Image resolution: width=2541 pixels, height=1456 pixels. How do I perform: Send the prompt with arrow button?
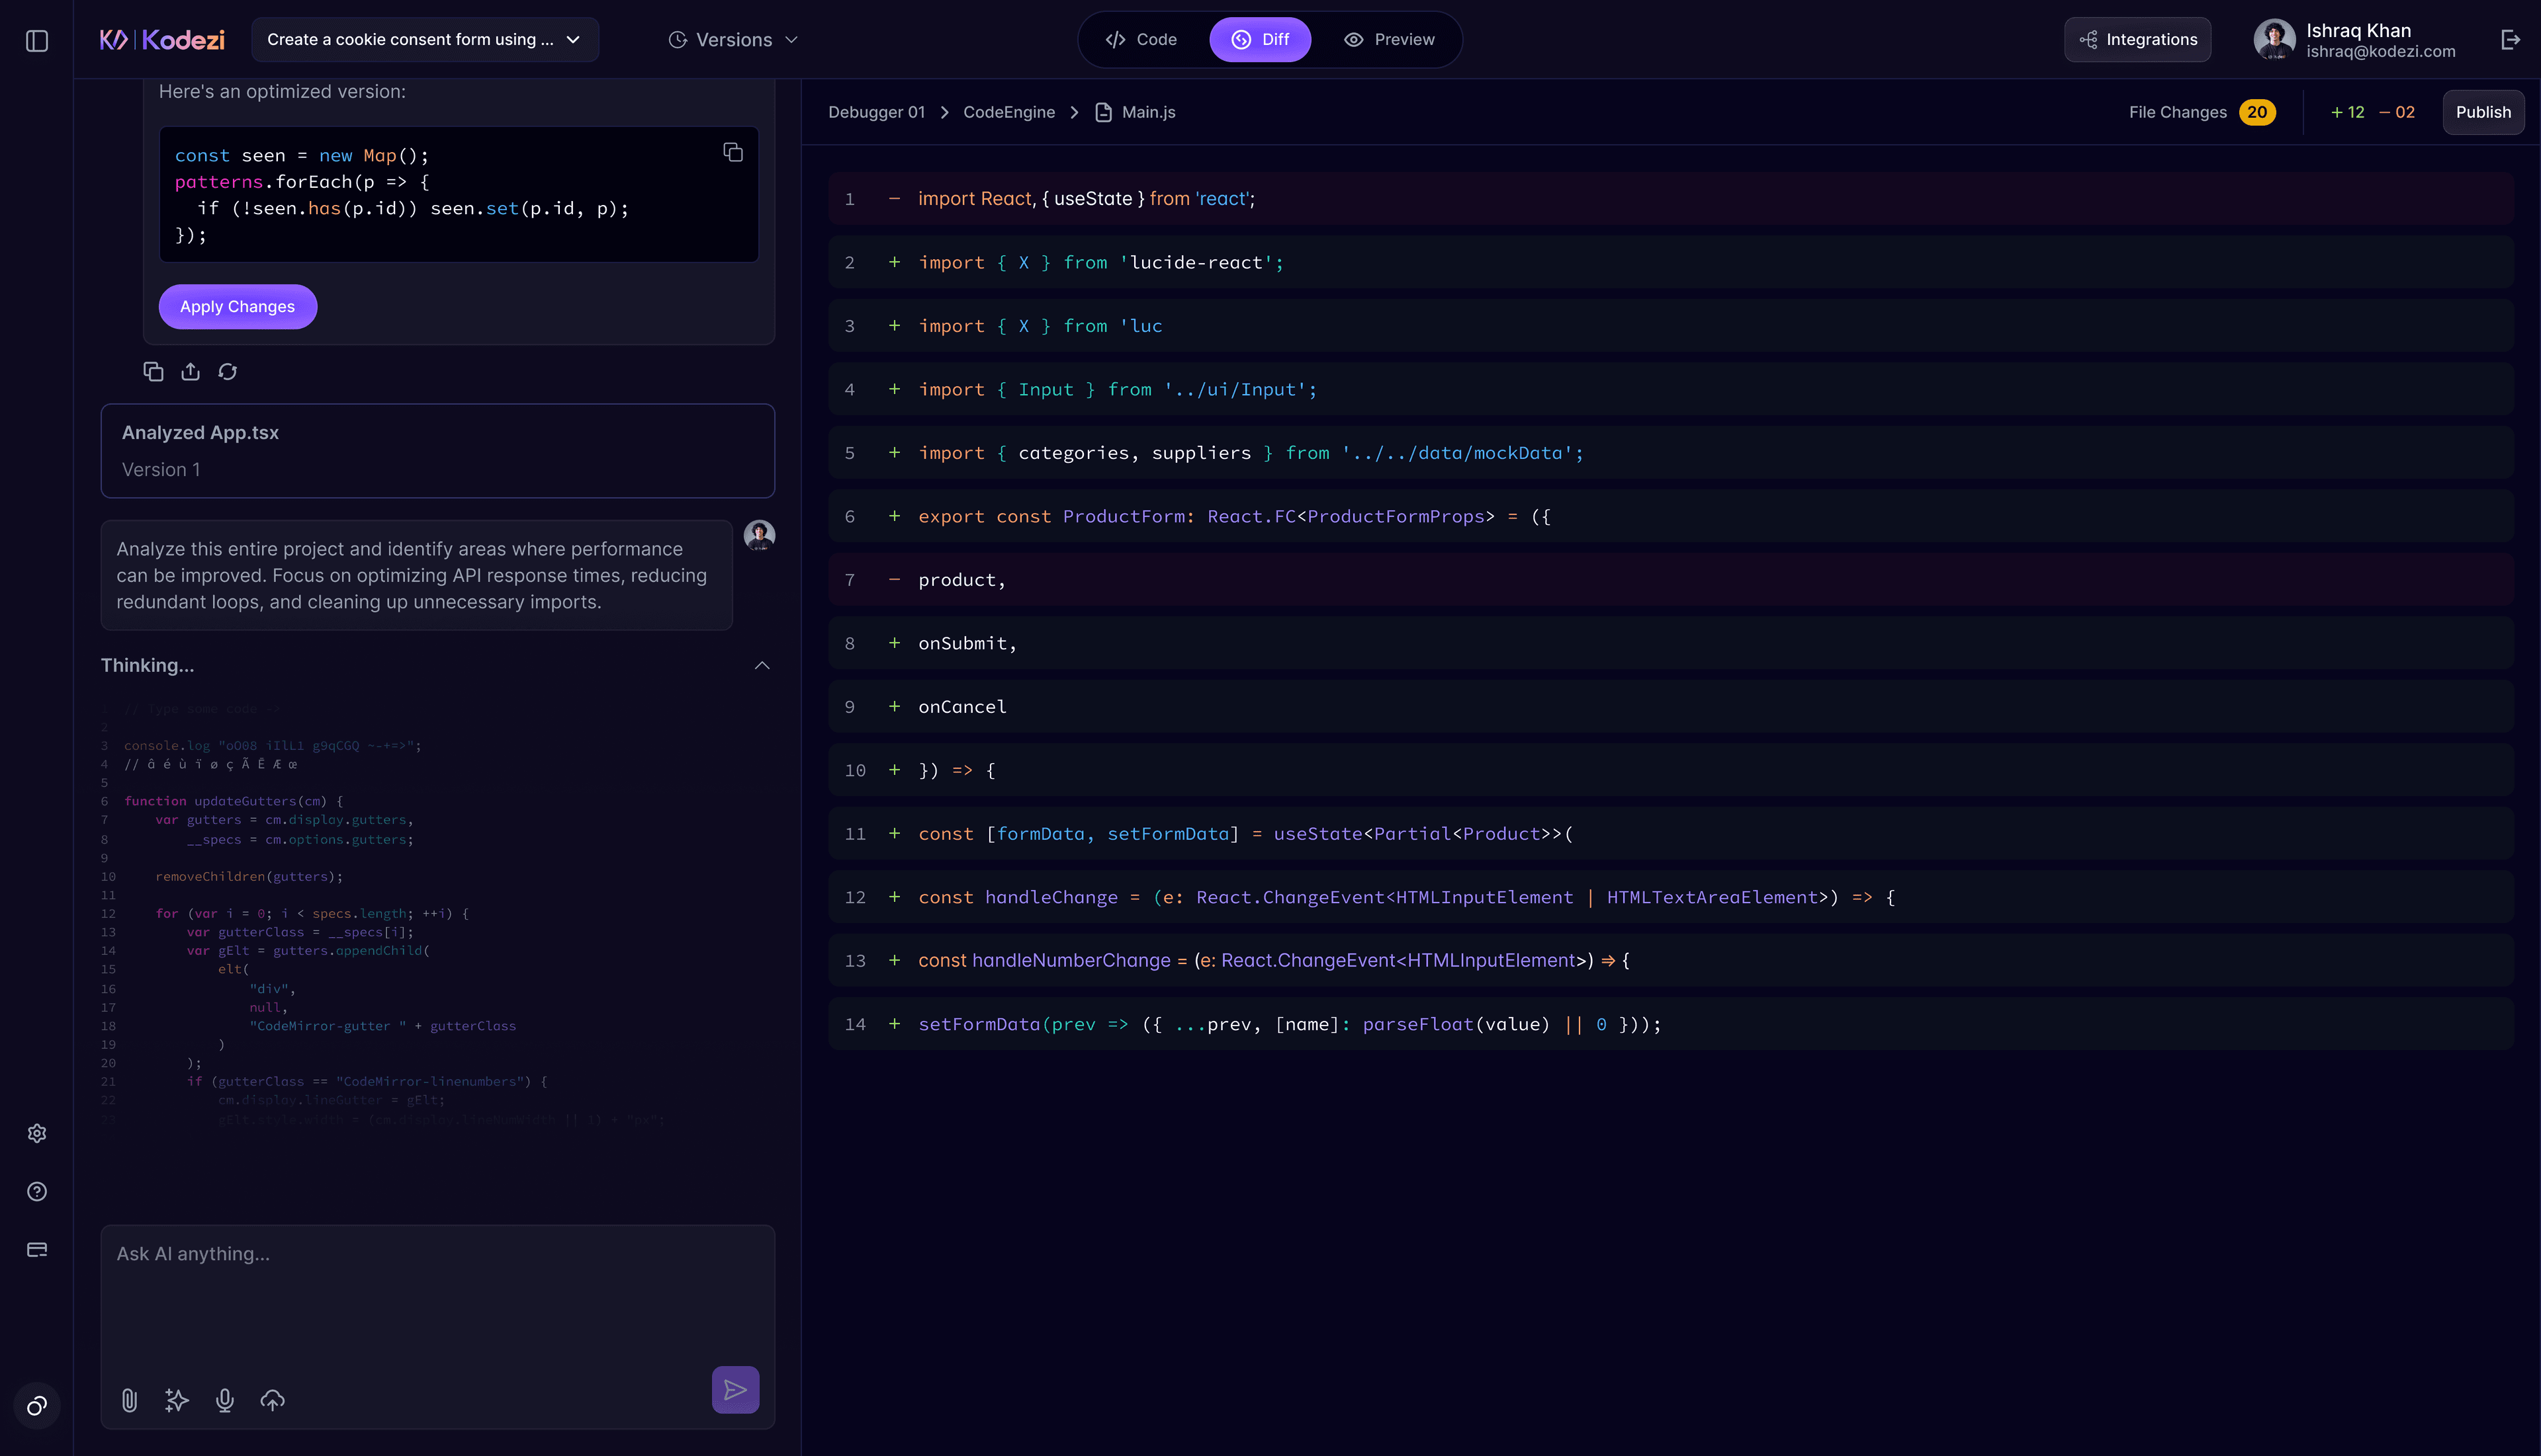click(735, 1390)
